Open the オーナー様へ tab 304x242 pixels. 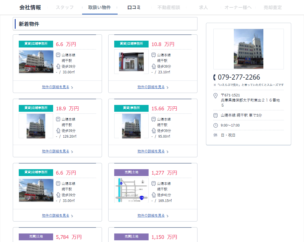(x=238, y=7)
